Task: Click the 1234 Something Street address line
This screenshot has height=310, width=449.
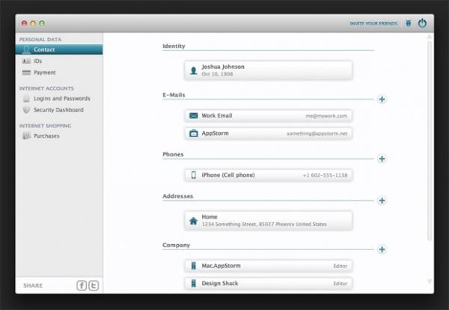Action: 264,224
